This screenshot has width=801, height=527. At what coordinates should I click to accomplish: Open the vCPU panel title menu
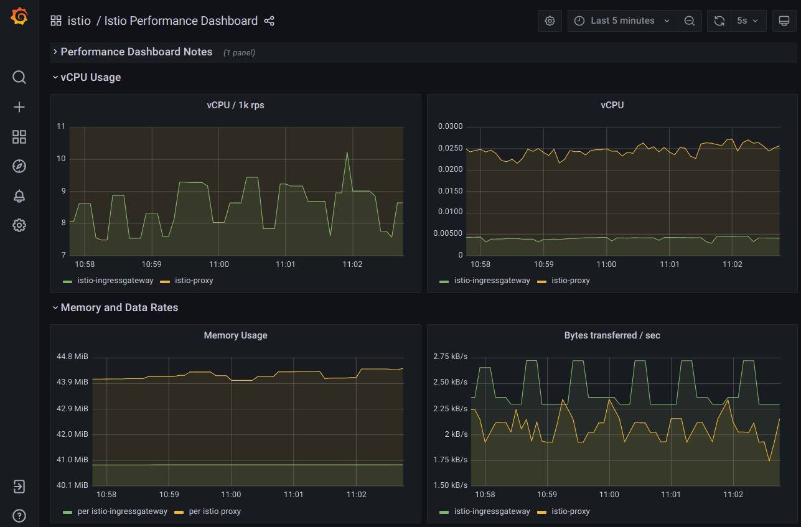tap(612, 105)
